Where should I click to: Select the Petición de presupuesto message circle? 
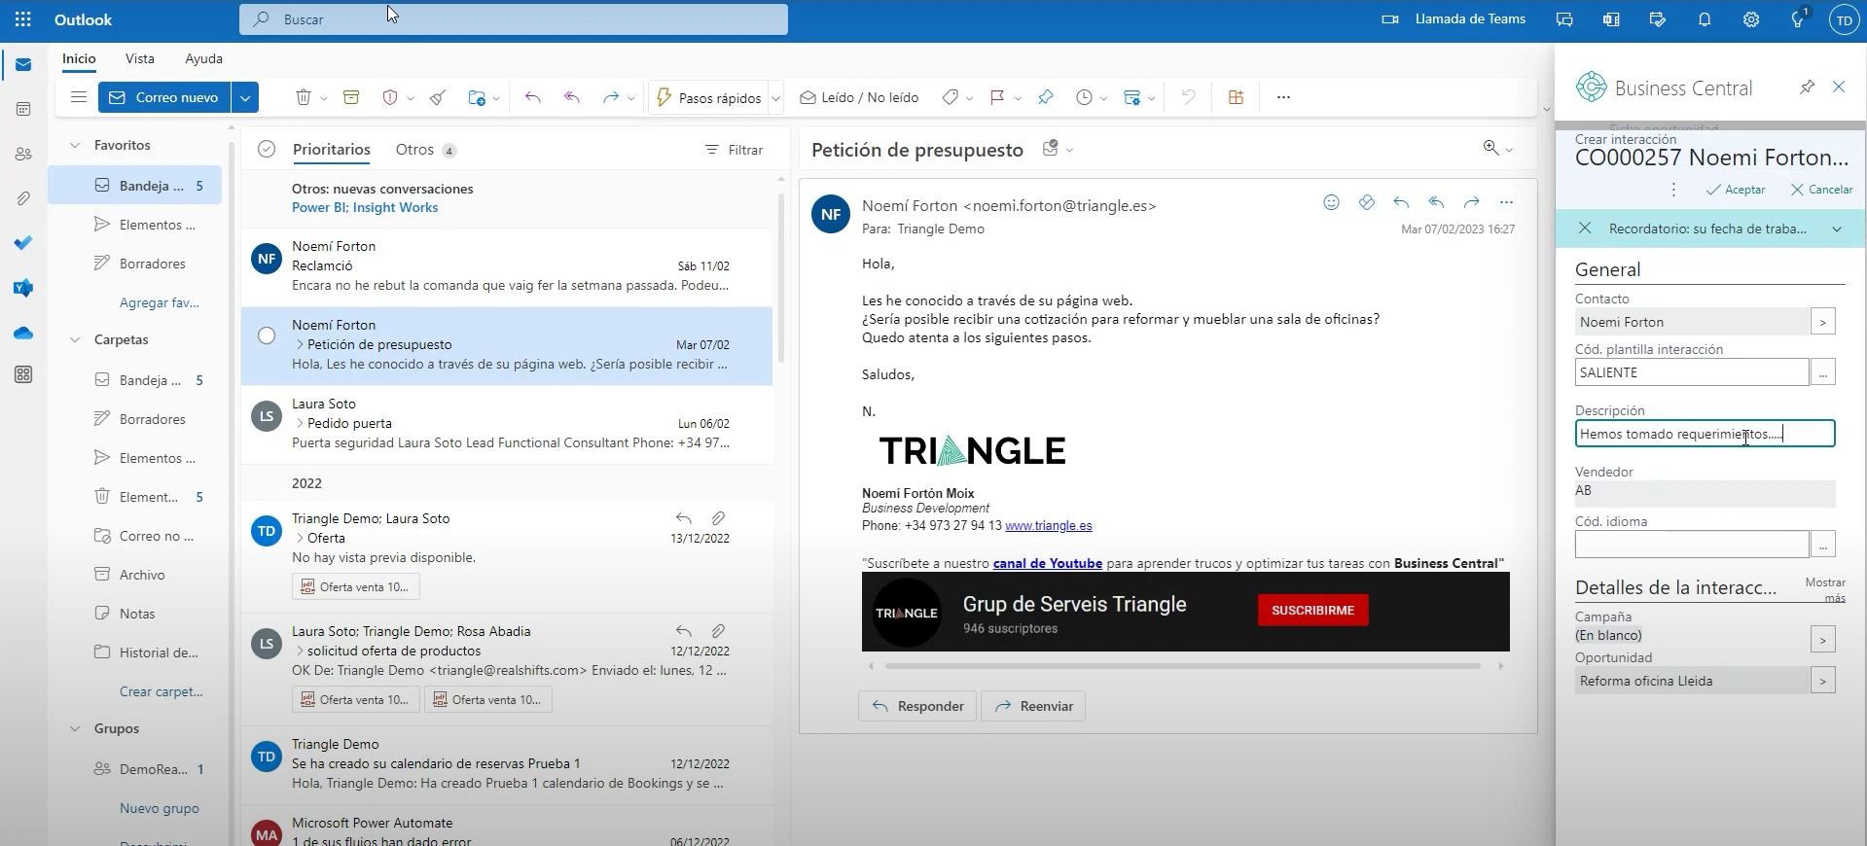tap(267, 335)
